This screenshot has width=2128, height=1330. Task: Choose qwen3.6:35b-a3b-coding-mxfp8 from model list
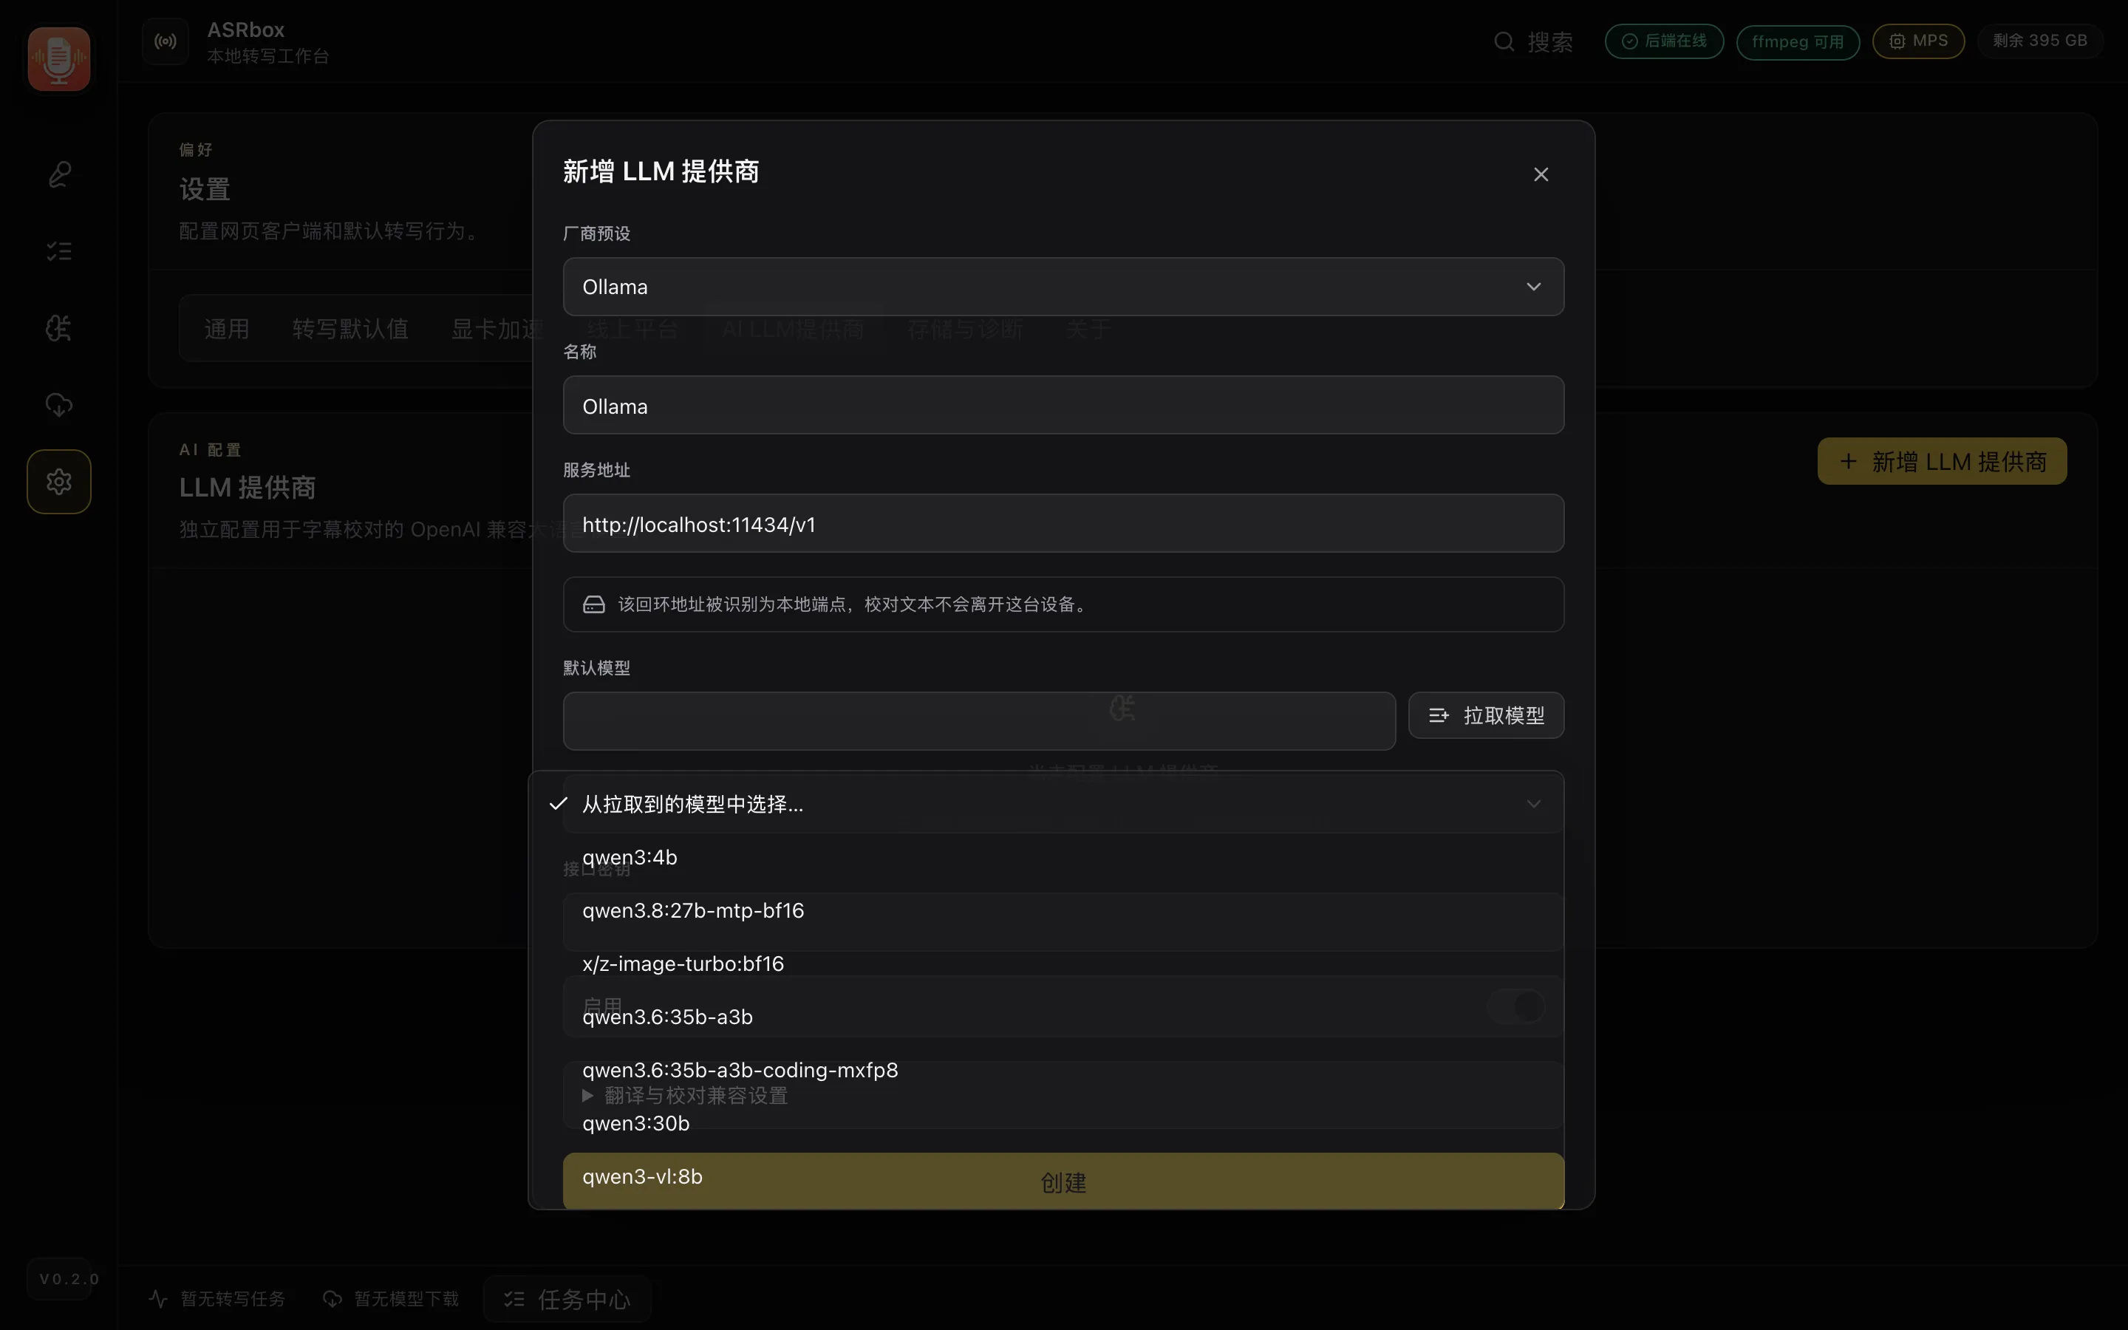click(x=1046, y=1071)
